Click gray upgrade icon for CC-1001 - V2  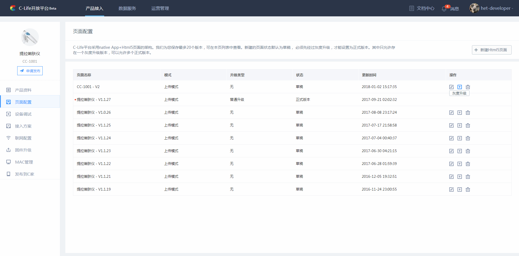[460, 87]
